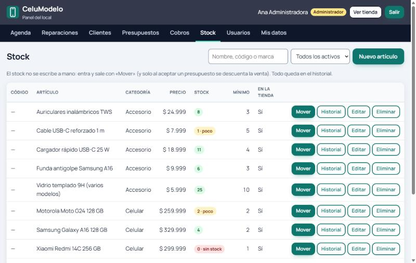Click the ARTÍCULO column header
Image resolution: width=416 pixels, height=263 pixels.
(x=47, y=93)
